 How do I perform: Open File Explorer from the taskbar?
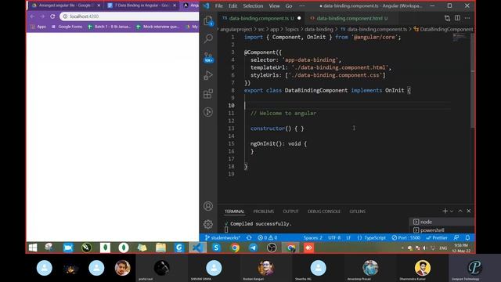(160, 248)
